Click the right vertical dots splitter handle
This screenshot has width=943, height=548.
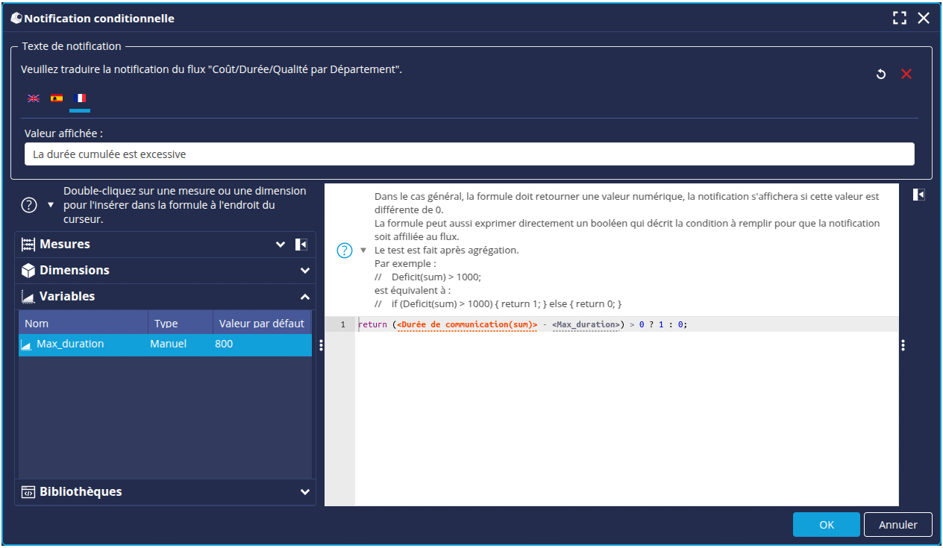coord(903,345)
